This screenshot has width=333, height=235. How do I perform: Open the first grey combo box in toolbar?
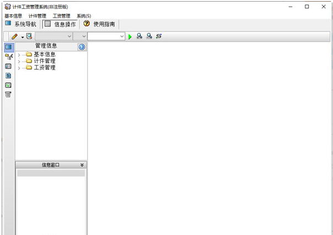[x=53, y=36]
